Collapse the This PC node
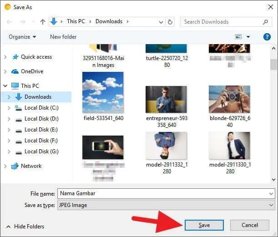 coord(5,86)
